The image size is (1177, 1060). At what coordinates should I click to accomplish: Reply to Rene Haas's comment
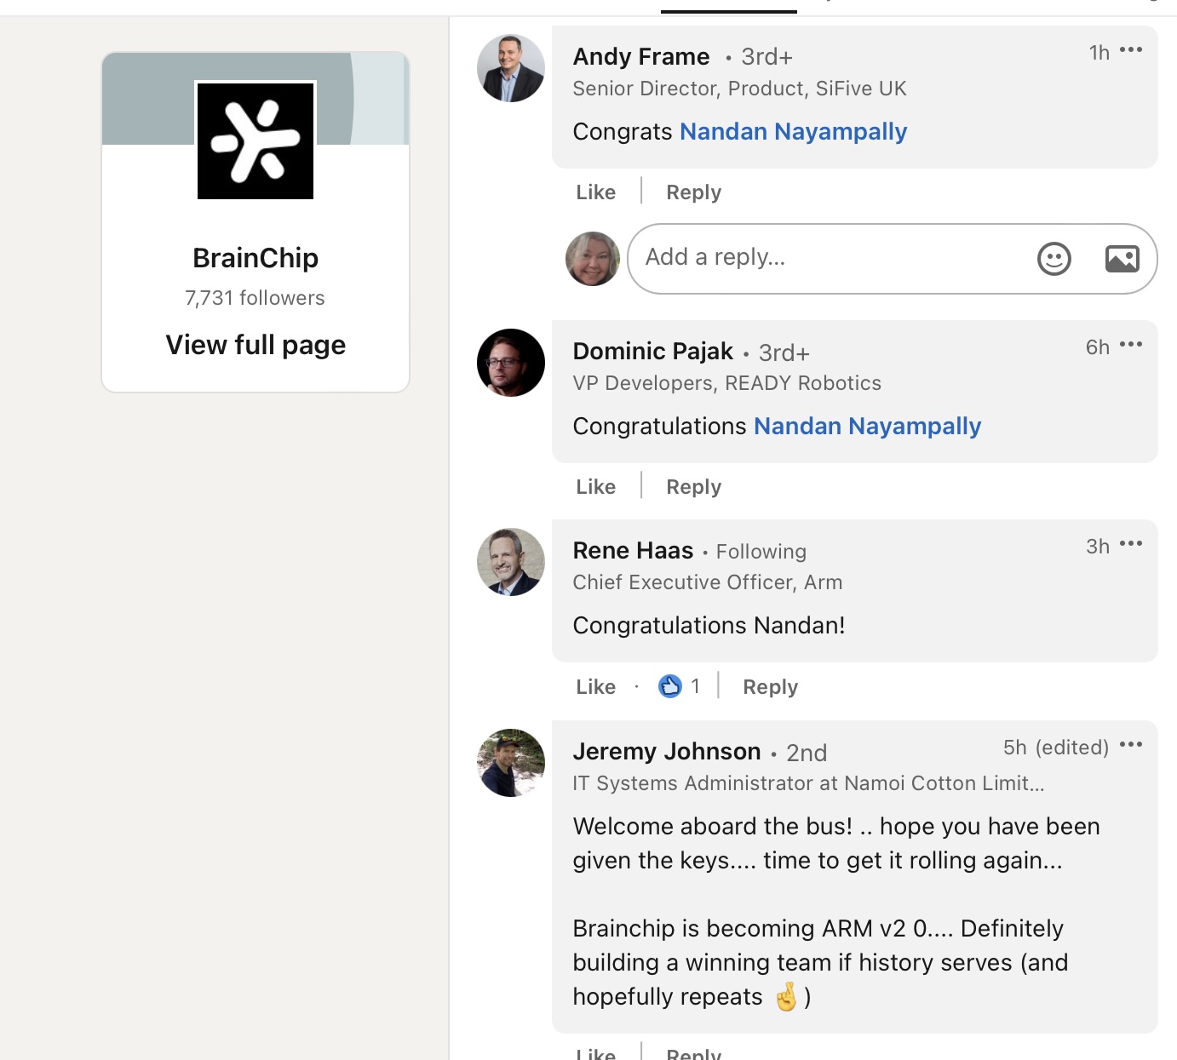coord(770,687)
